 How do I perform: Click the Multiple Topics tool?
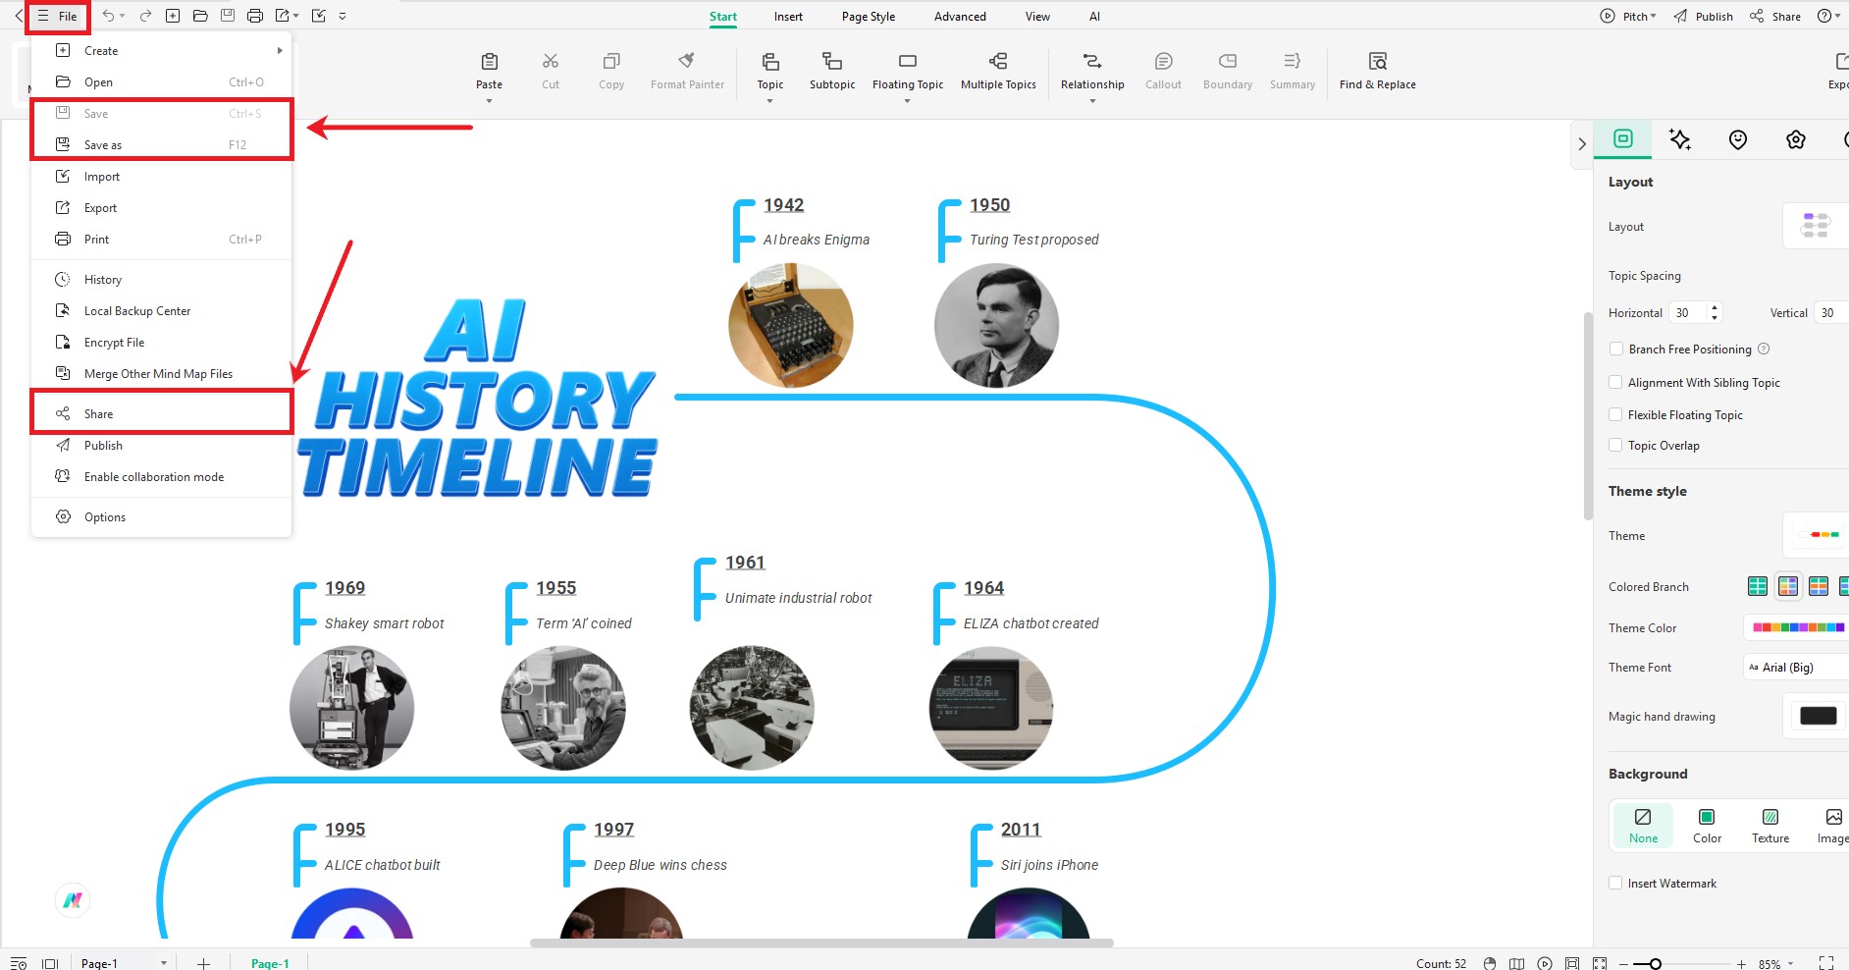point(998,71)
